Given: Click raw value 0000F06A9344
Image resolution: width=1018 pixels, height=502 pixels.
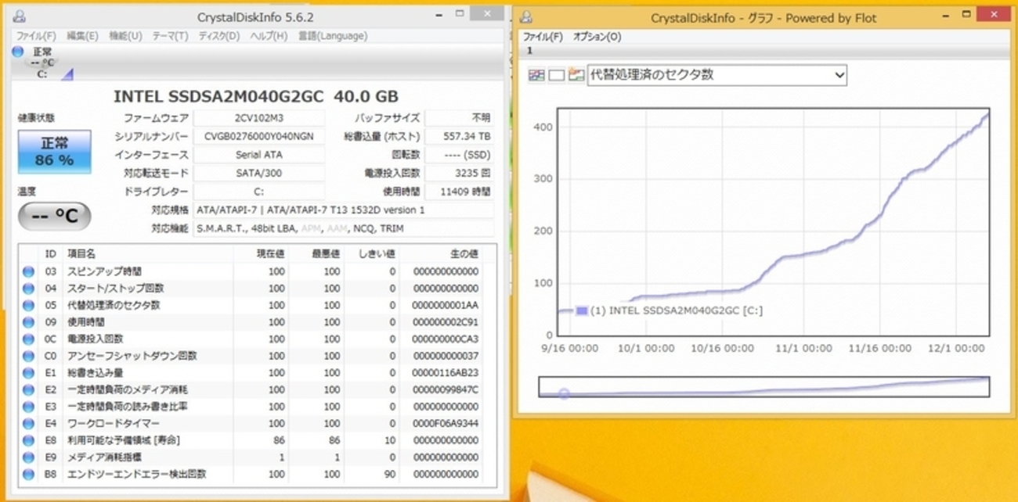Looking at the screenshot, I should [x=445, y=423].
